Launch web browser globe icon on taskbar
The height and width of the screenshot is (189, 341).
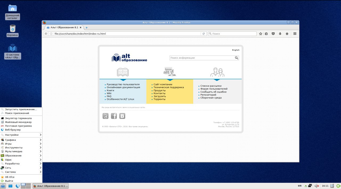point(18,186)
